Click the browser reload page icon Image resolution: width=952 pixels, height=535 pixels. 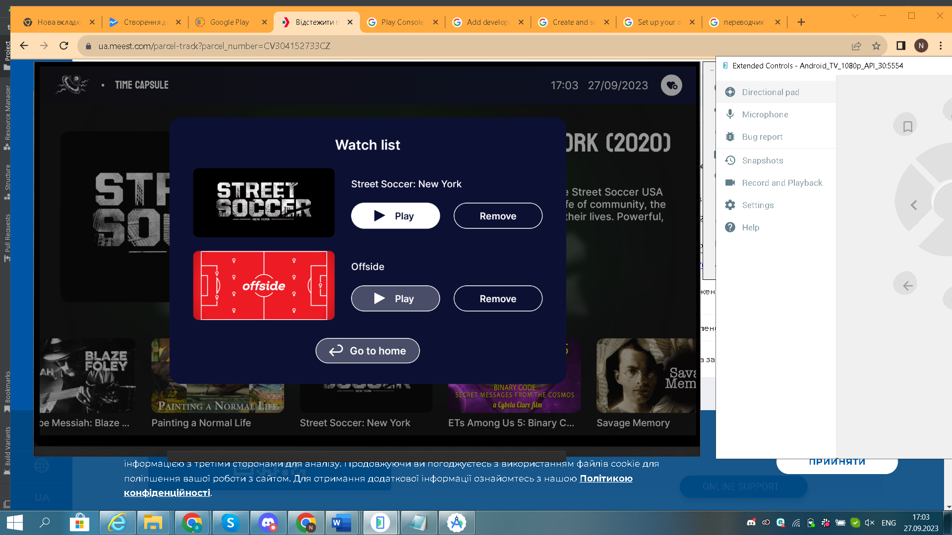[64, 46]
